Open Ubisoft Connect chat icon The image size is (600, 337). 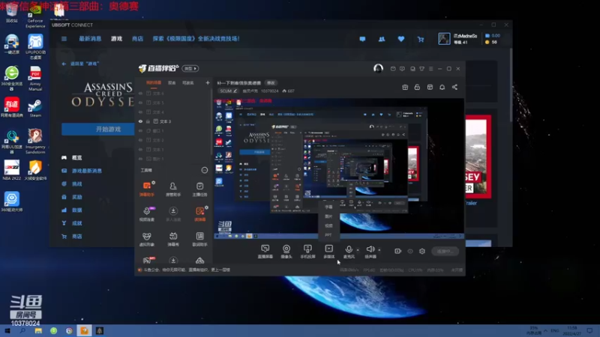coord(362,39)
